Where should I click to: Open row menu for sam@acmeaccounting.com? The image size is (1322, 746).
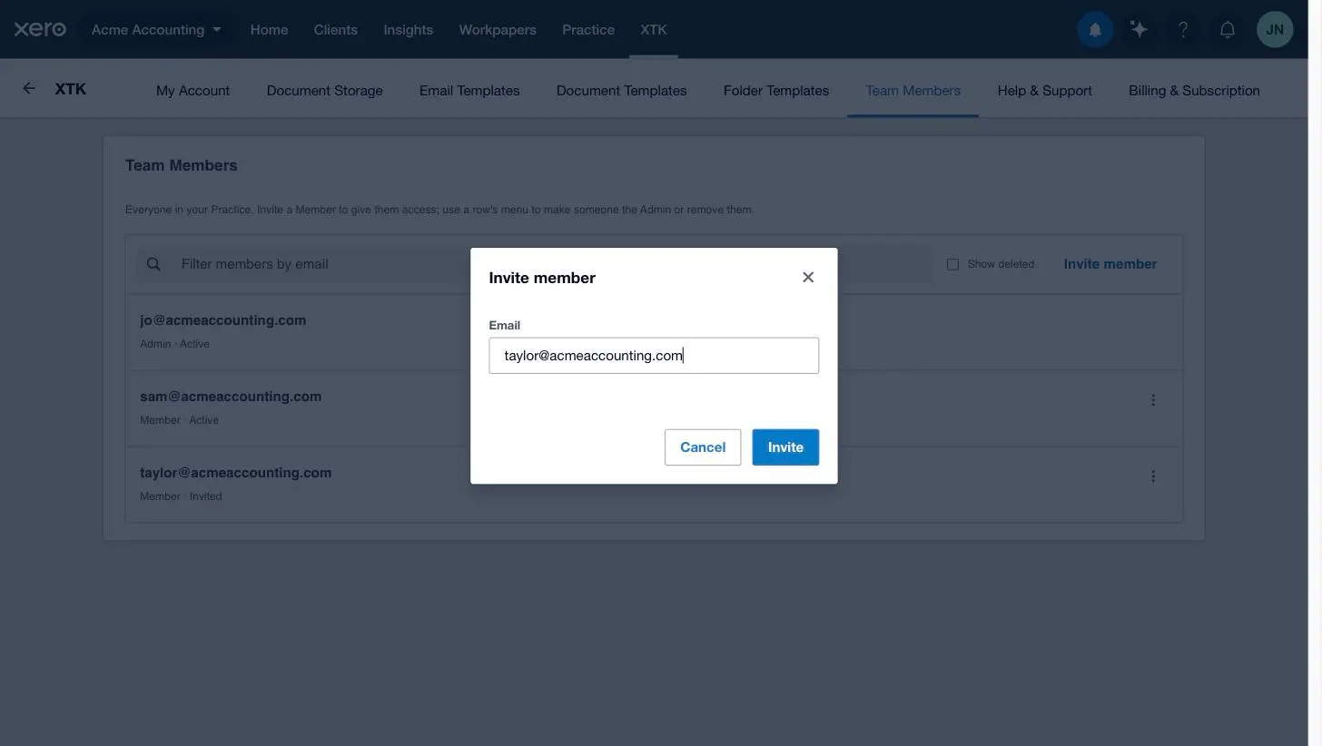pos(1153,400)
